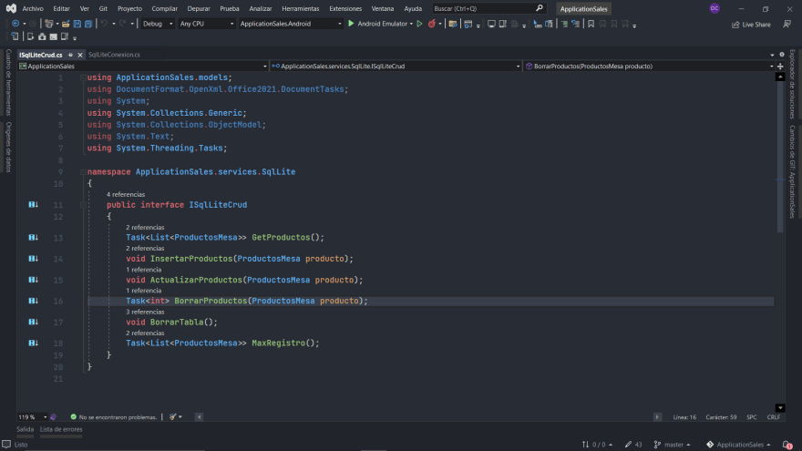The height and width of the screenshot is (451, 802).
Task: Start debugging with Android Emulator play button
Action: click(x=351, y=24)
